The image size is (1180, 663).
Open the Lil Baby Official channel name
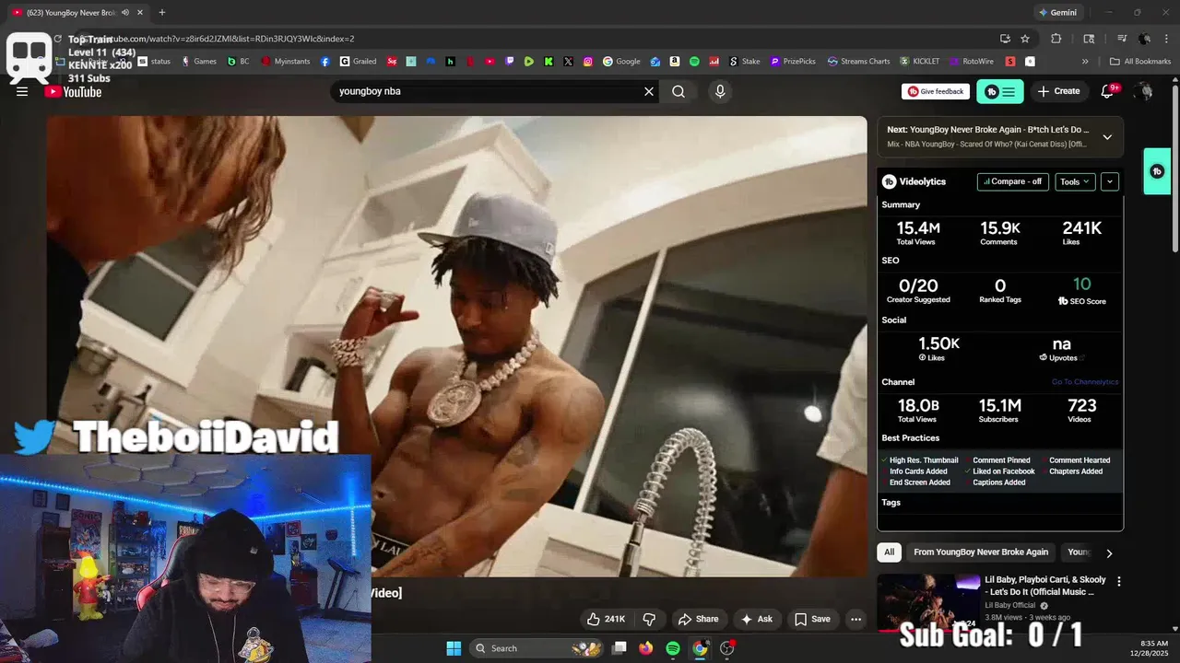tap(1009, 605)
